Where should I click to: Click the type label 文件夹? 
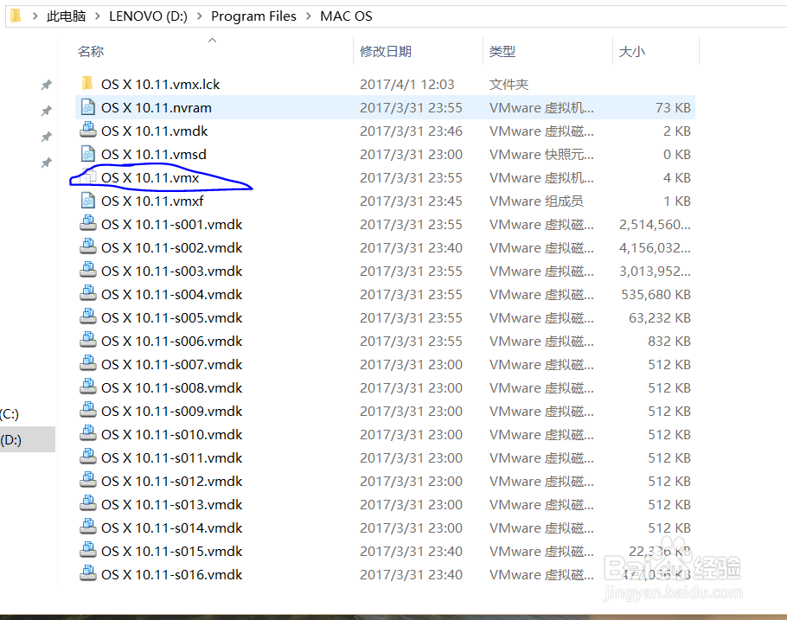pyautogui.click(x=509, y=85)
